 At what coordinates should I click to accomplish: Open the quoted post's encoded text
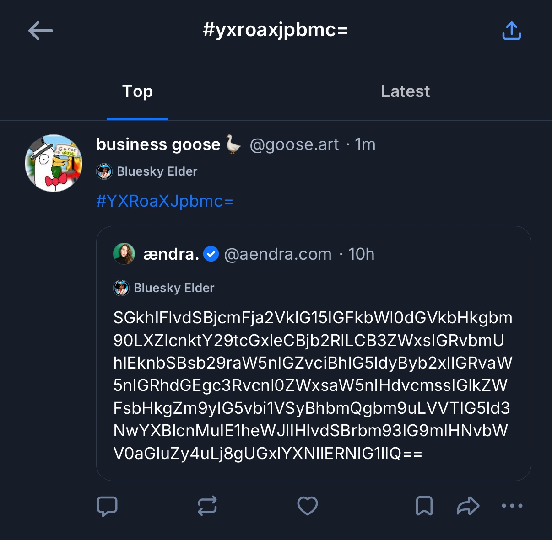tap(313, 385)
